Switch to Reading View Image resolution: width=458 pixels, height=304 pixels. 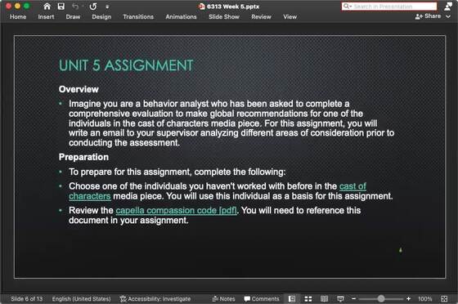[324, 299]
